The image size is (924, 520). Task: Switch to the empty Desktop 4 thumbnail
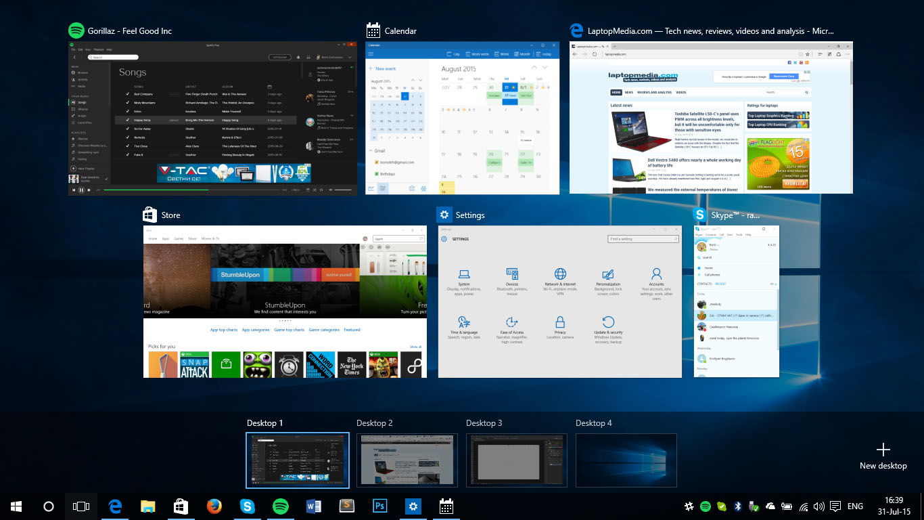tap(626, 460)
